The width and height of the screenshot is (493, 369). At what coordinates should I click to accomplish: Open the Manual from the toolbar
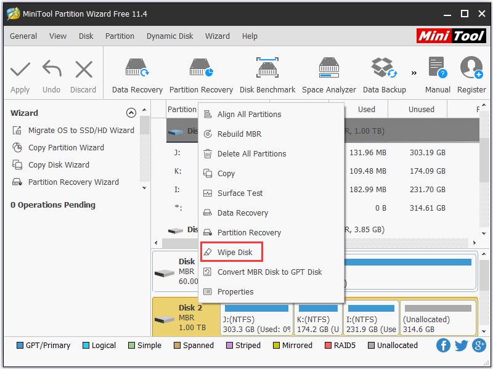pos(437,73)
